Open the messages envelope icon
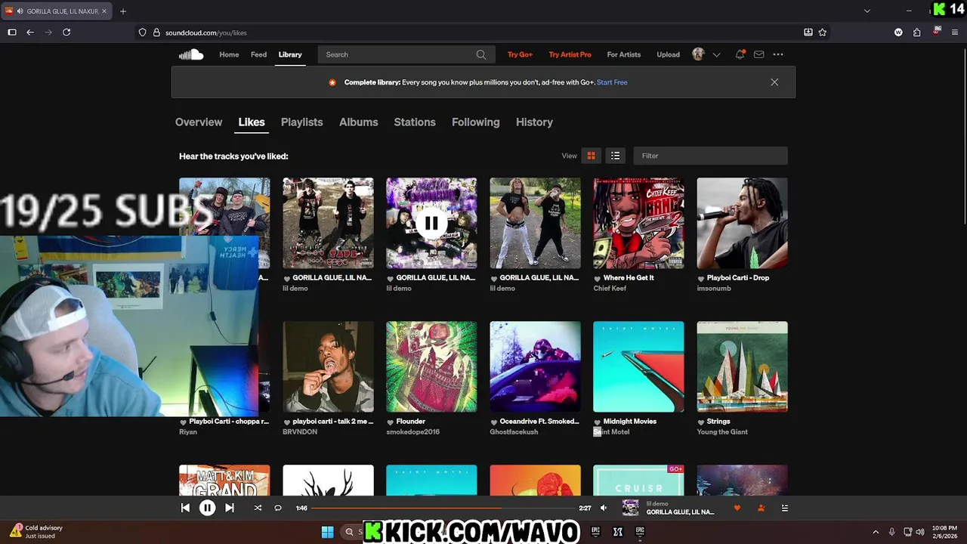 pyautogui.click(x=758, y=54)
